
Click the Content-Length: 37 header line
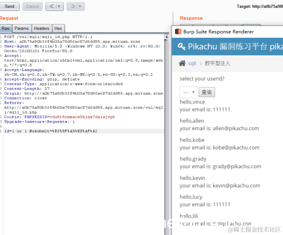coord(27,89)
